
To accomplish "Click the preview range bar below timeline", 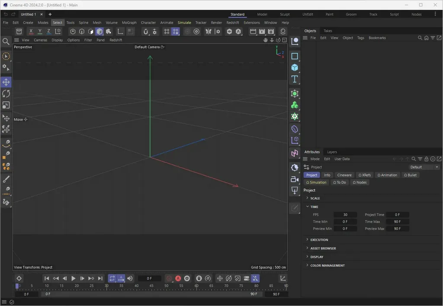I will click(151, 294).
